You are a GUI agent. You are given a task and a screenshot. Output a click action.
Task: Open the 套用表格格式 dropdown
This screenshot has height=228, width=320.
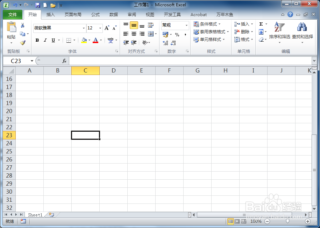click(x=211, y=32)
